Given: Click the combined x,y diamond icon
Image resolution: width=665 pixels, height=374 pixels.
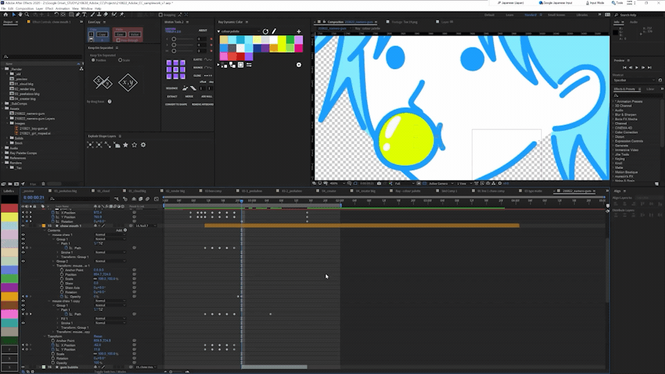Looking at the screenshot, I should (127, 82).
